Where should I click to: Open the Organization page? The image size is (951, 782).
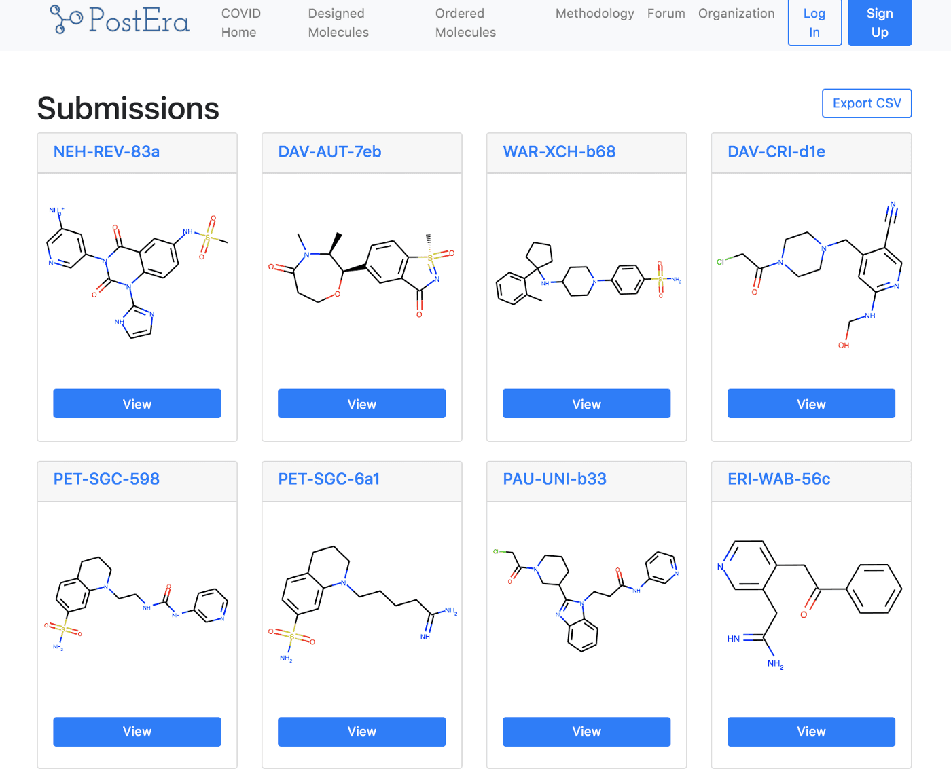coord(736,14)
